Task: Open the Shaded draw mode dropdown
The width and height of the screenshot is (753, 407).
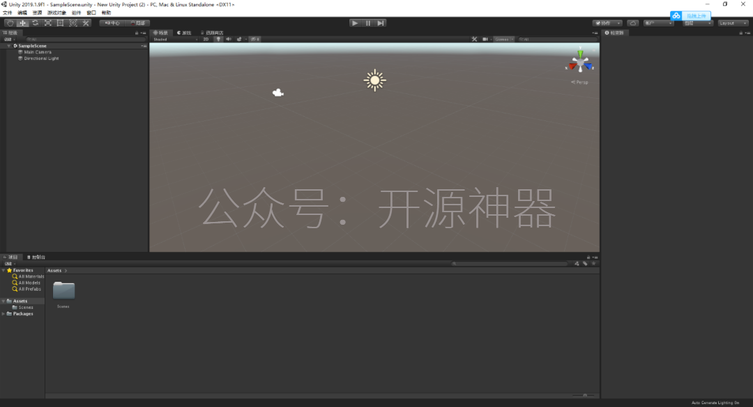Action: coord(175,40)
